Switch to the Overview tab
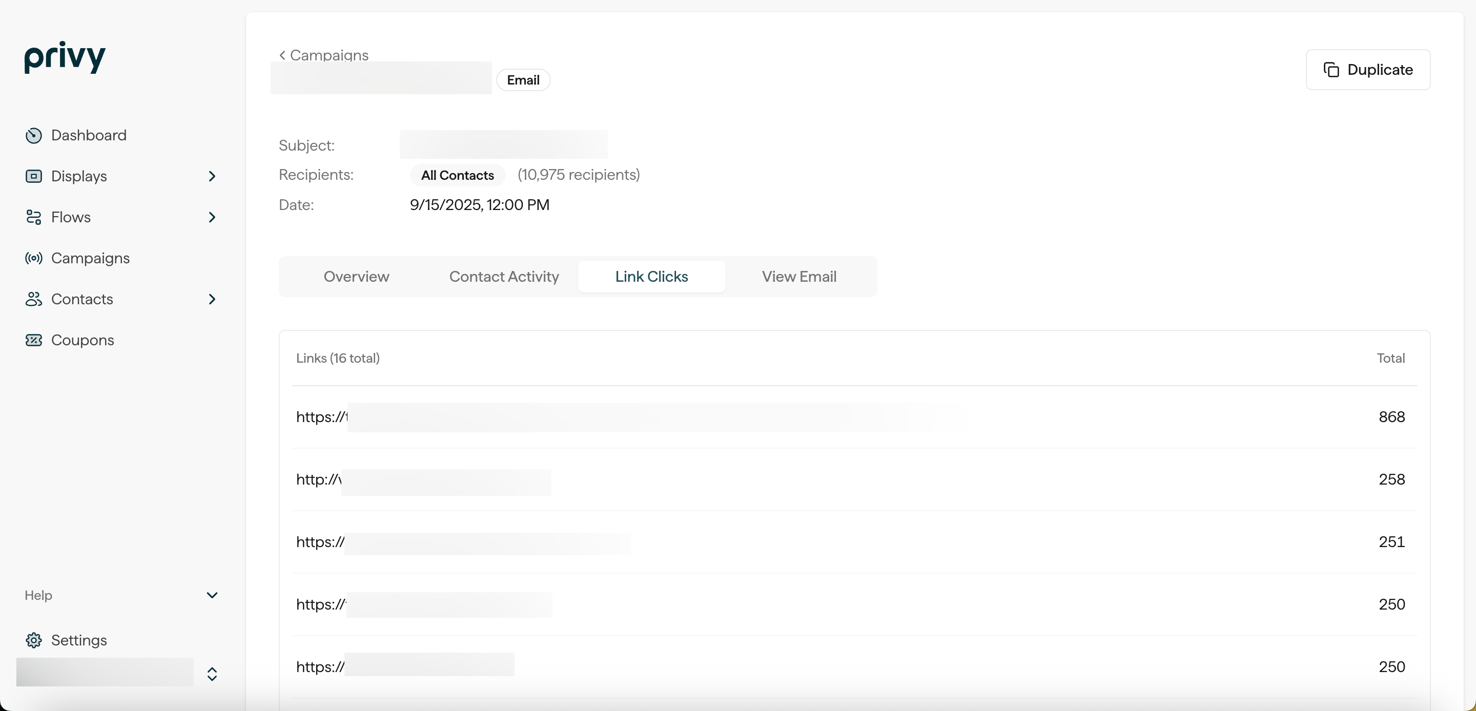The image size is (1476, 711). (356, 277)
